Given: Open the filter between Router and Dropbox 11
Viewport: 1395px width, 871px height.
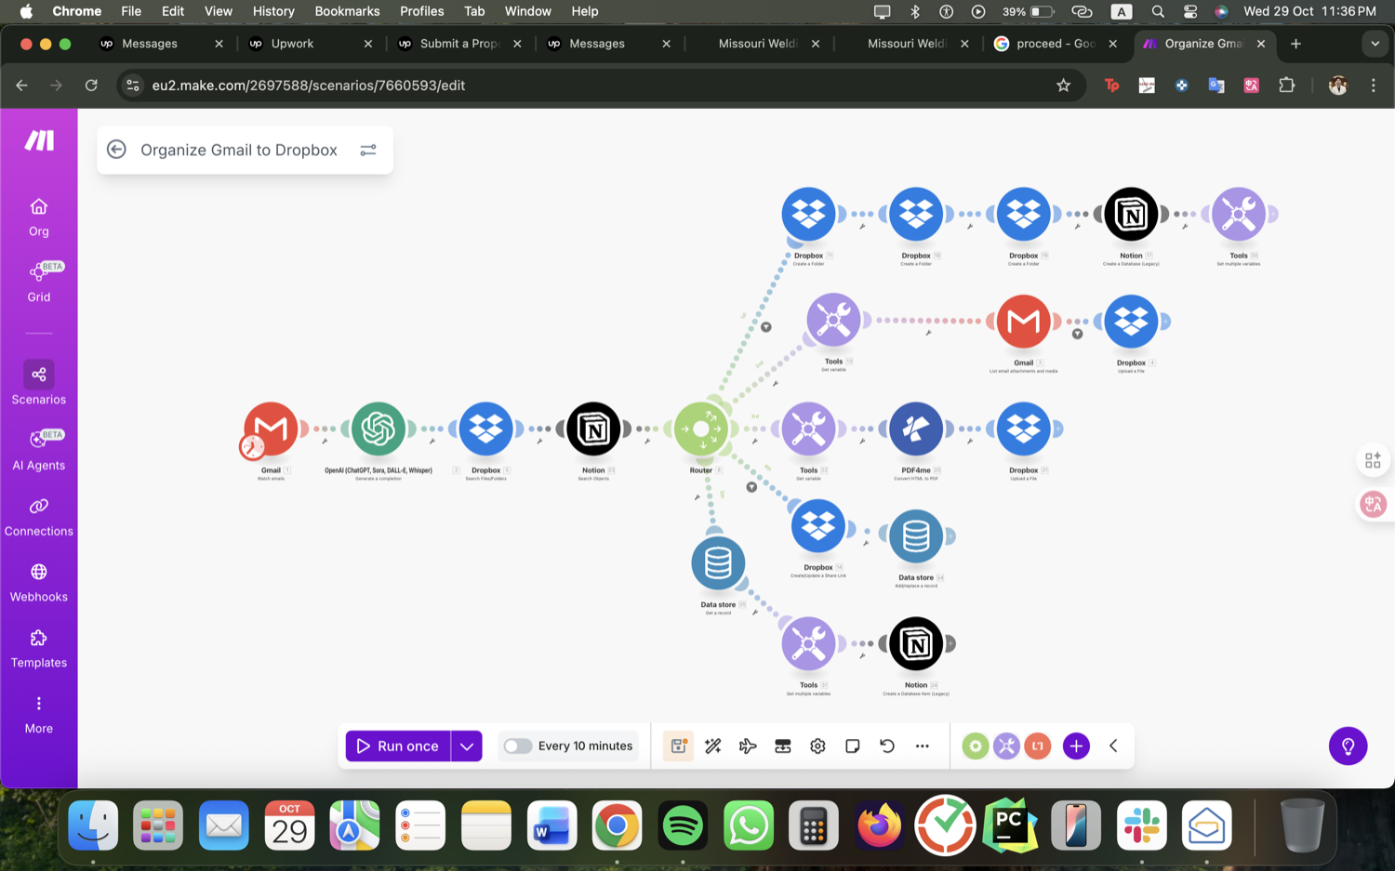Looking at the screenshot, I should [x=766, y=327].
